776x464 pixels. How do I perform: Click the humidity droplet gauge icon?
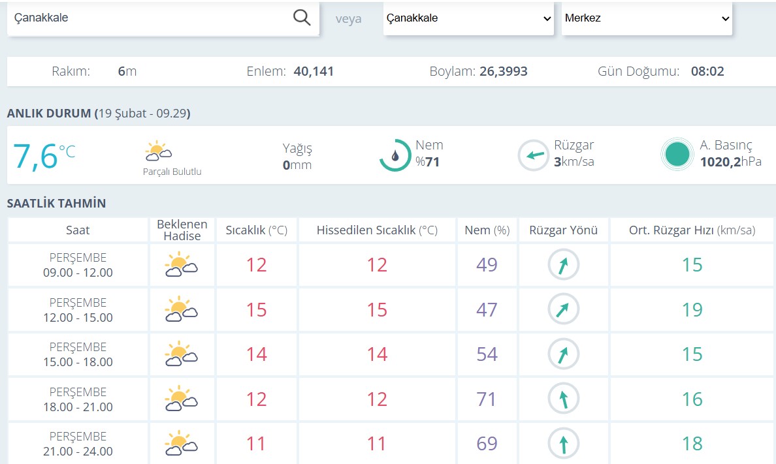[395, 155]
